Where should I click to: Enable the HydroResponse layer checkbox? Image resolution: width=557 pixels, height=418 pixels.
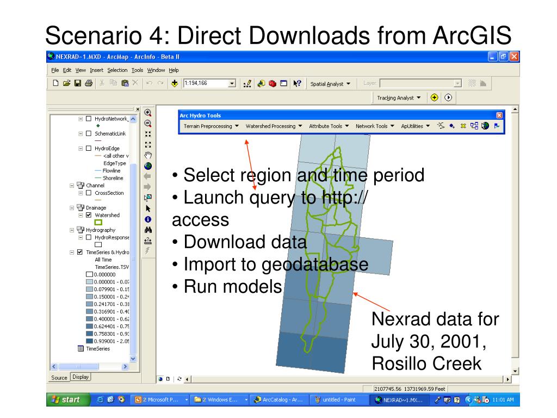pyautogui.click(x=89, y=237)
